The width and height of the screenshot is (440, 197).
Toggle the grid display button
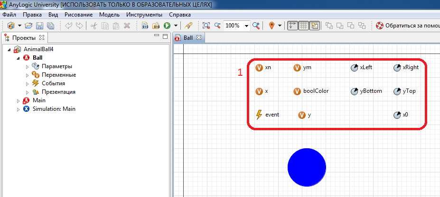303,26
